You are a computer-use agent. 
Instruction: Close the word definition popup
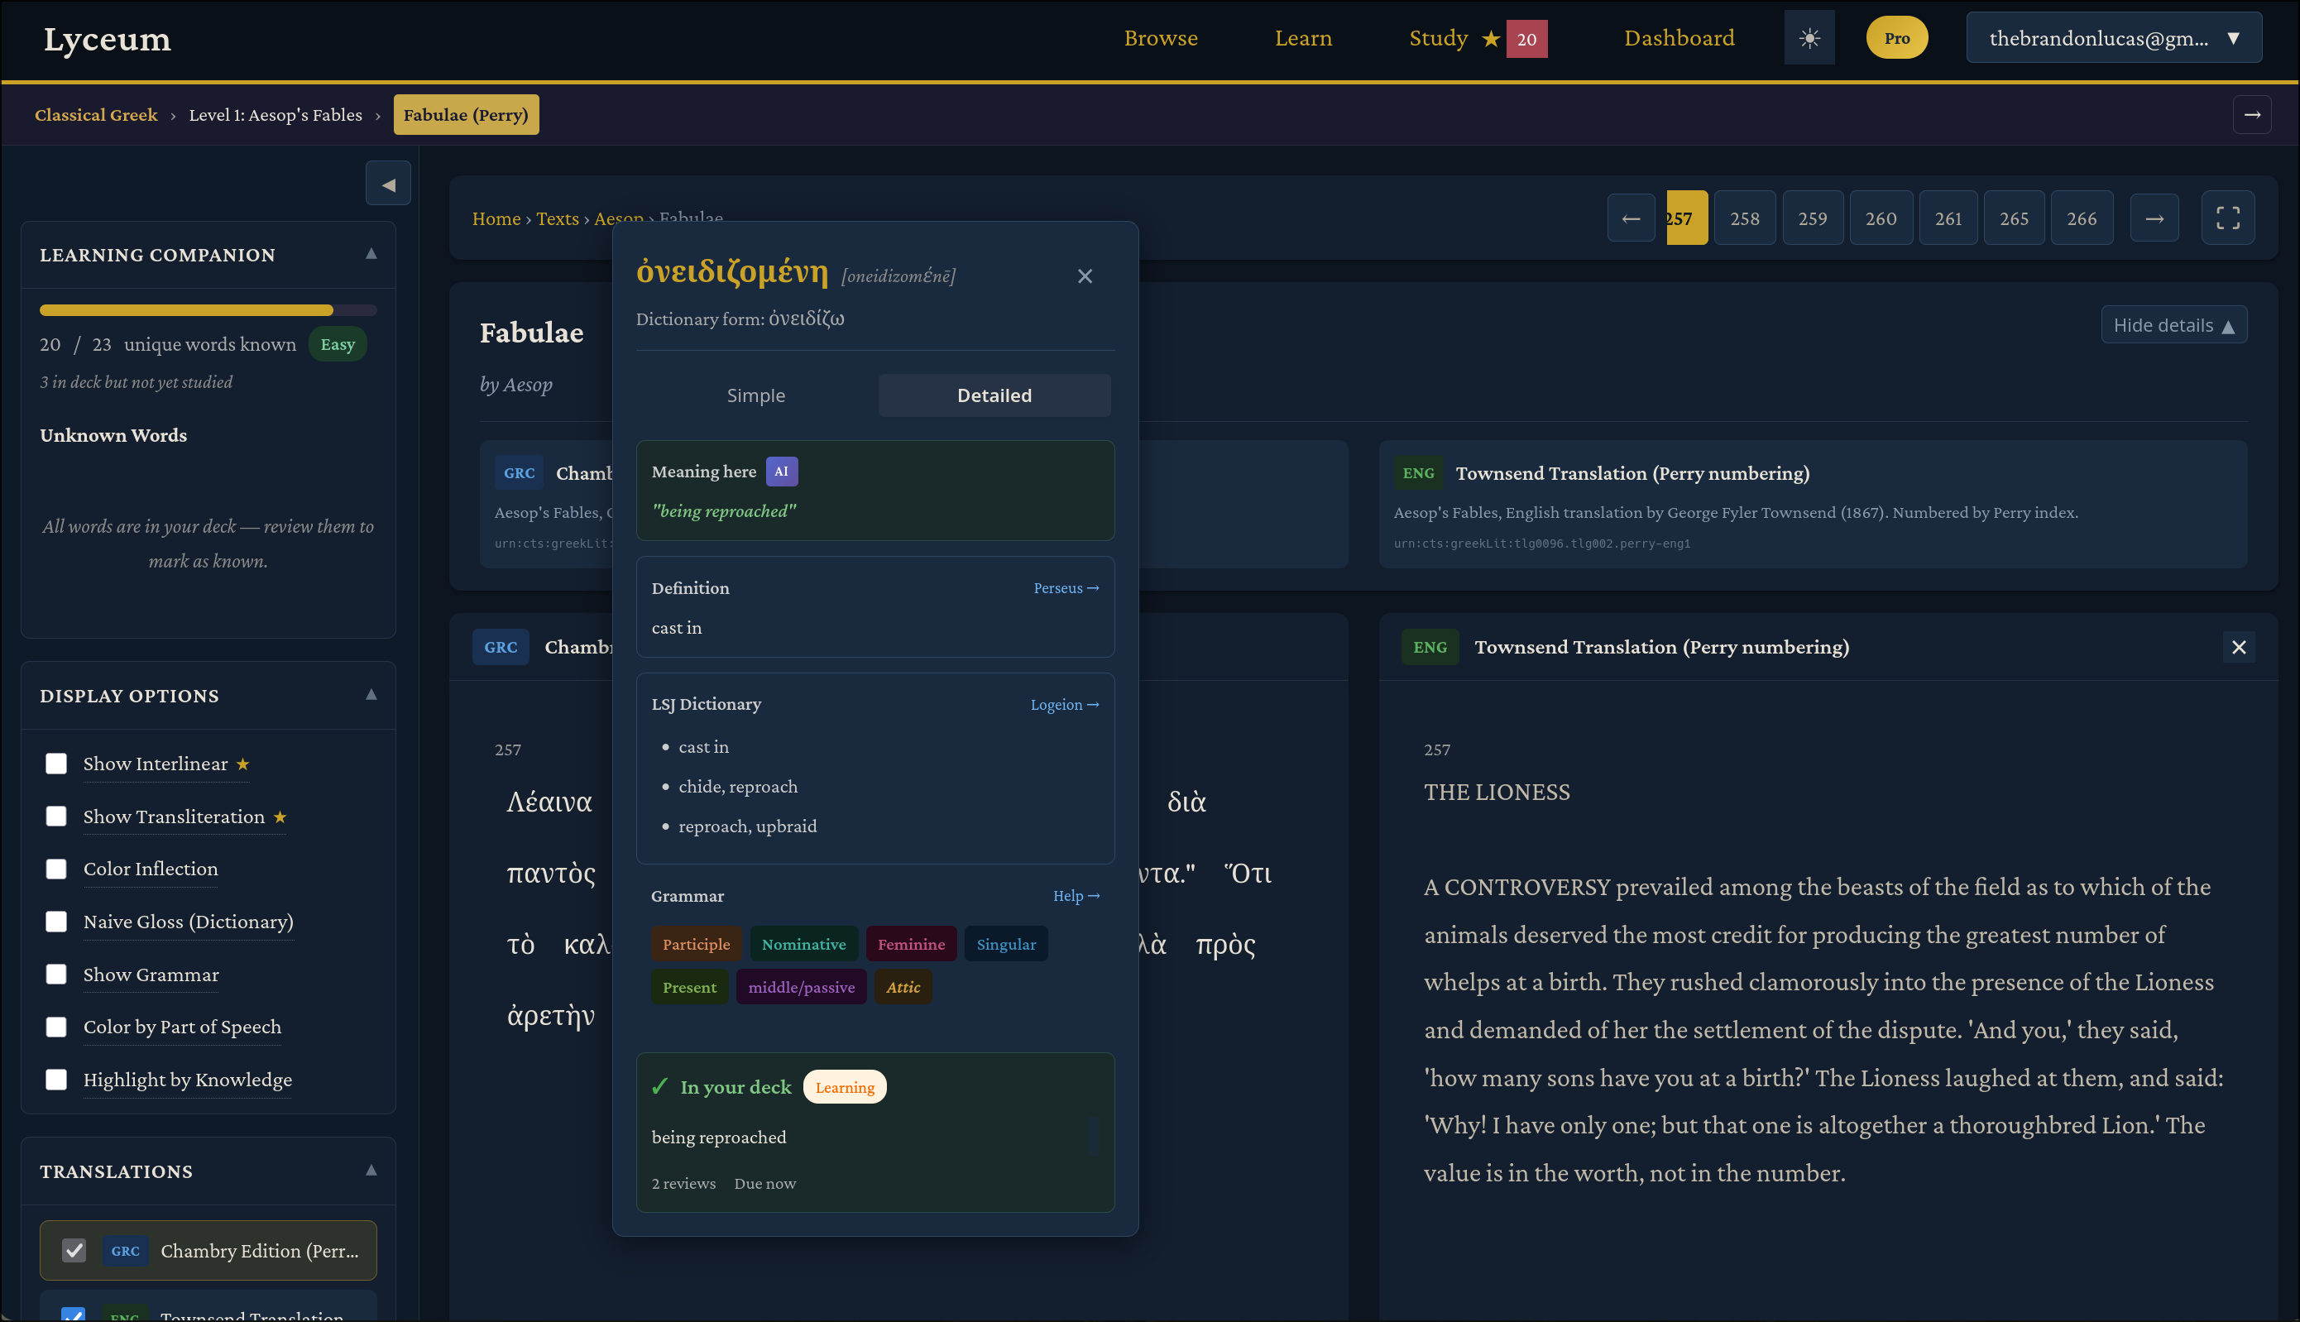[x=1084, y=276]
